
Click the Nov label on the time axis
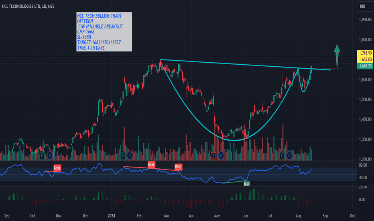[59, 216]
